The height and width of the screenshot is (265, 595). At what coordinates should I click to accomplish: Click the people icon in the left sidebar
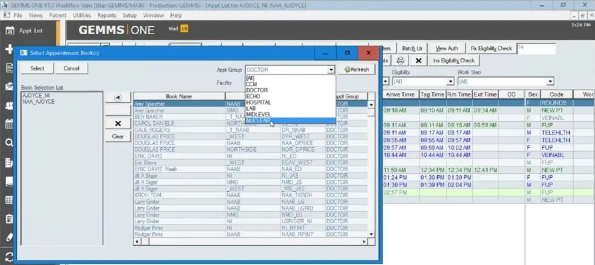(9, 106)
